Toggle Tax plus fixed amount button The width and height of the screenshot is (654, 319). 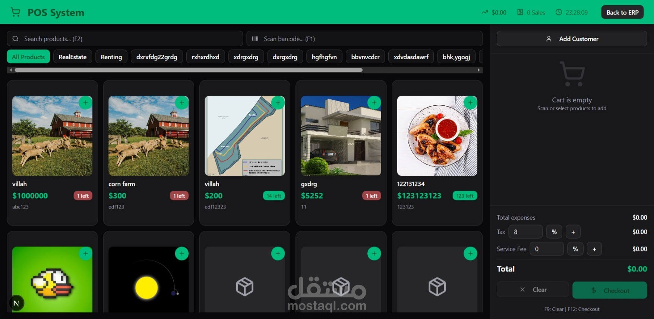point(573,232)
